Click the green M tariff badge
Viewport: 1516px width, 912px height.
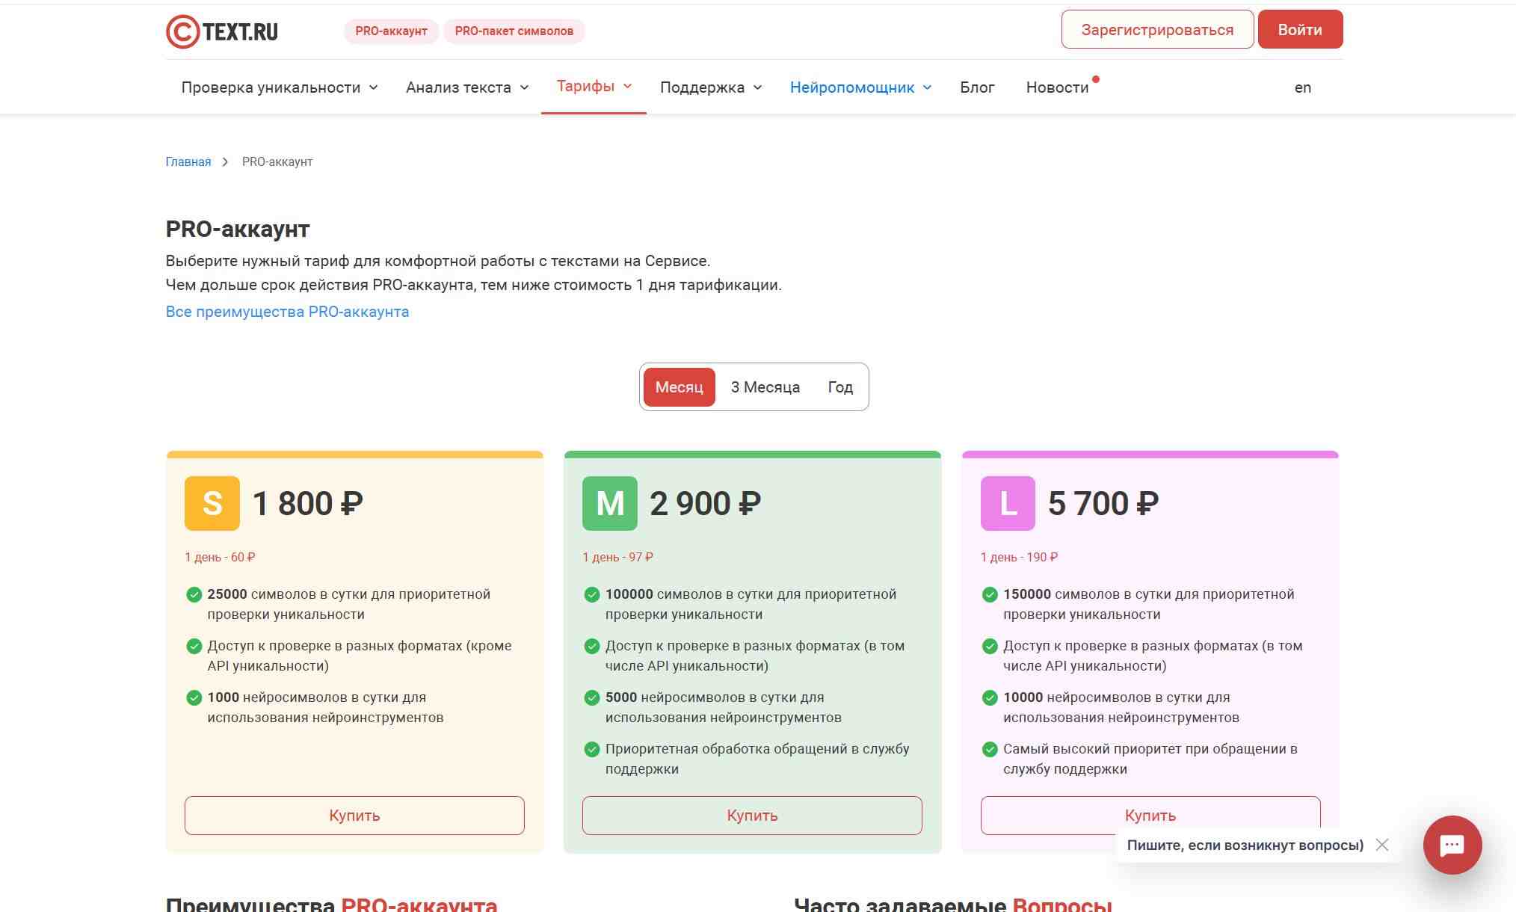tap(610, 503)
